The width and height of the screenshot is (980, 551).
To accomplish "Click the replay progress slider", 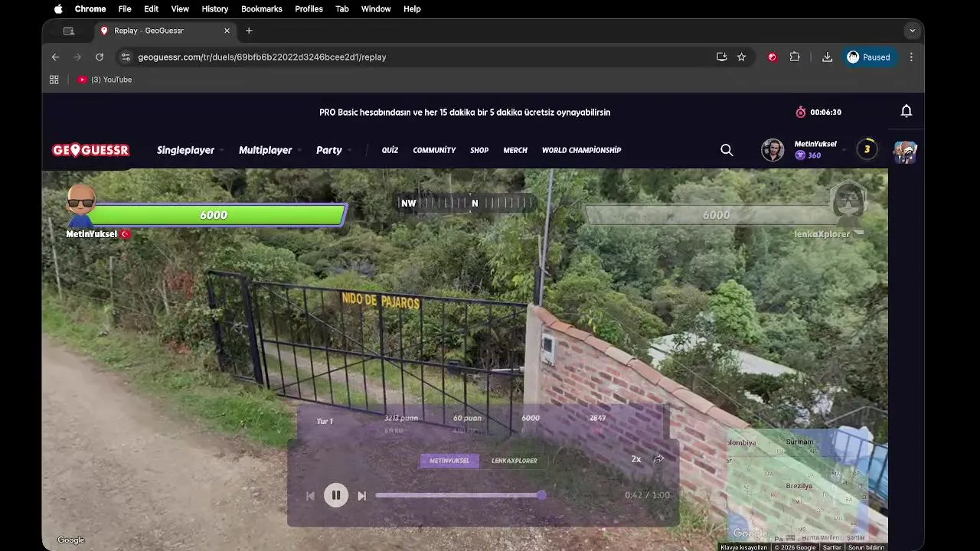I will point(459,495).
